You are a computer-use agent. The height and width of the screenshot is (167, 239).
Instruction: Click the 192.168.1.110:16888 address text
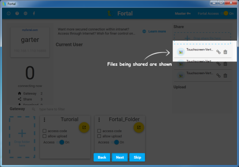pos(30,51)
